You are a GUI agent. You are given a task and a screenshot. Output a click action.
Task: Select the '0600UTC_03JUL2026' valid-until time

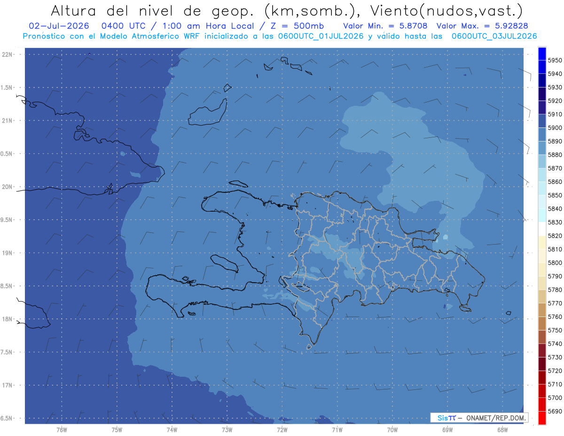(x=494, y=36)
